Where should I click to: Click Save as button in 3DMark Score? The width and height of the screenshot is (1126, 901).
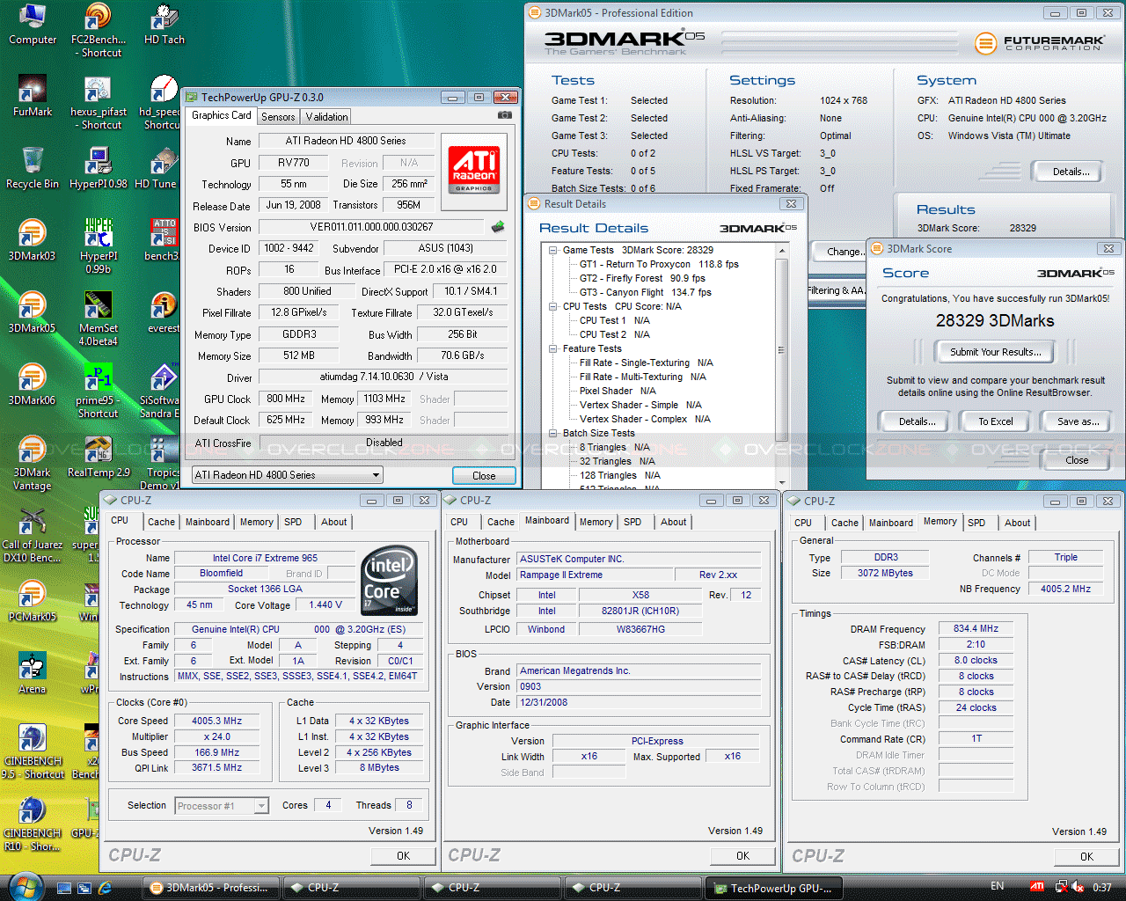tap(1078, 421)
